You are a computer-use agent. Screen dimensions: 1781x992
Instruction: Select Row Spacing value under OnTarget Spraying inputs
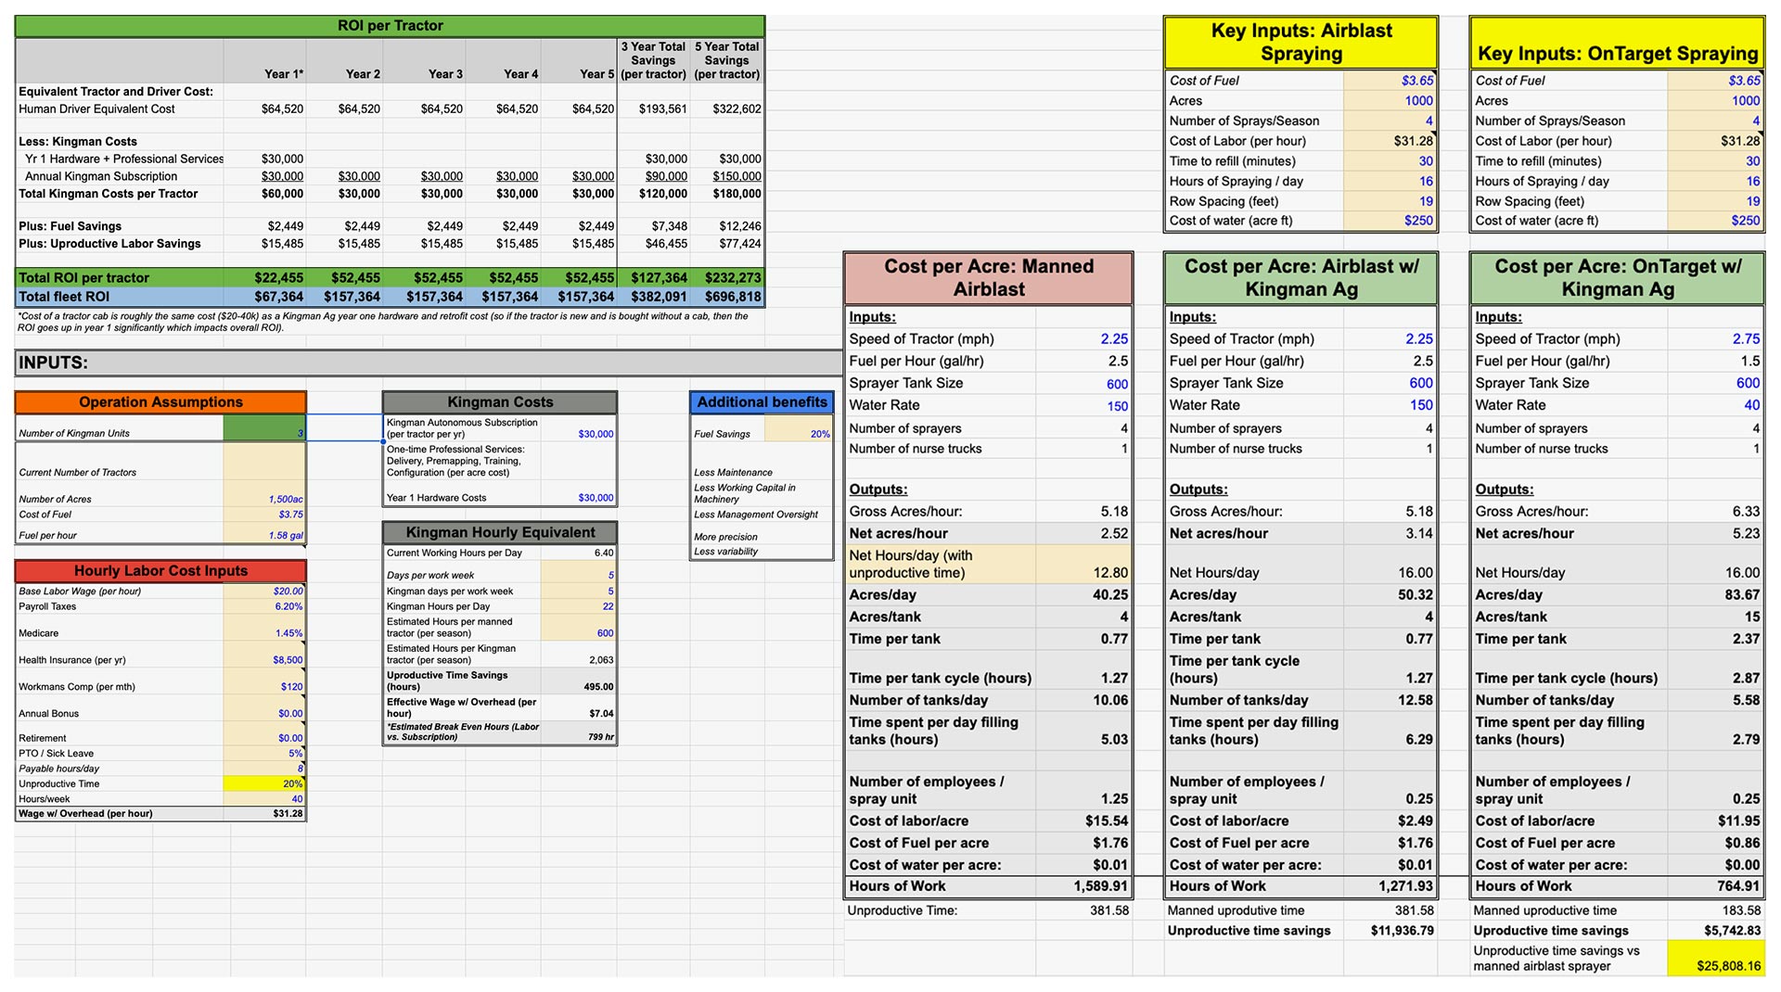[1715, 201]
